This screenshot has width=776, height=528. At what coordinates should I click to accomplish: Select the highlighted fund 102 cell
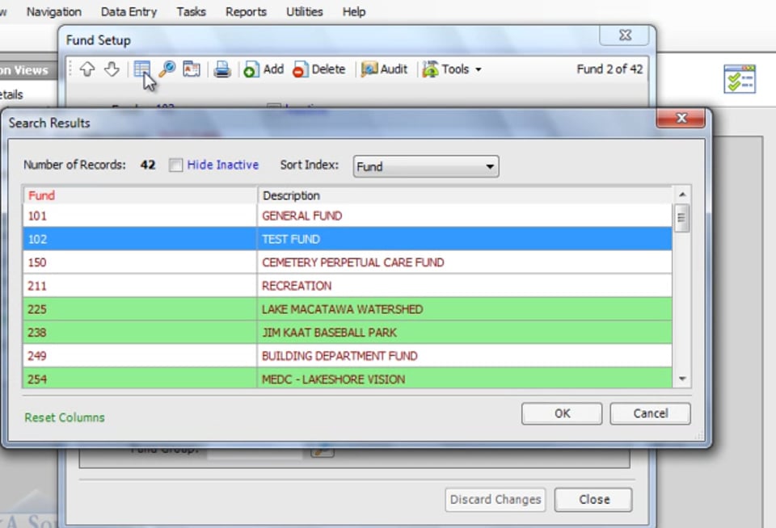pos(140,239)
